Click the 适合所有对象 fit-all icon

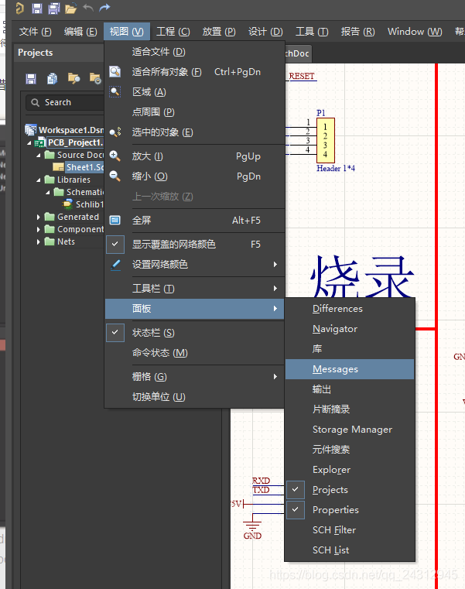(x=115, y=71)
